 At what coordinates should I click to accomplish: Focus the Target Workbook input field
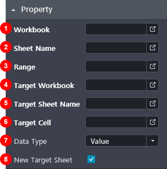click(116, 85)
